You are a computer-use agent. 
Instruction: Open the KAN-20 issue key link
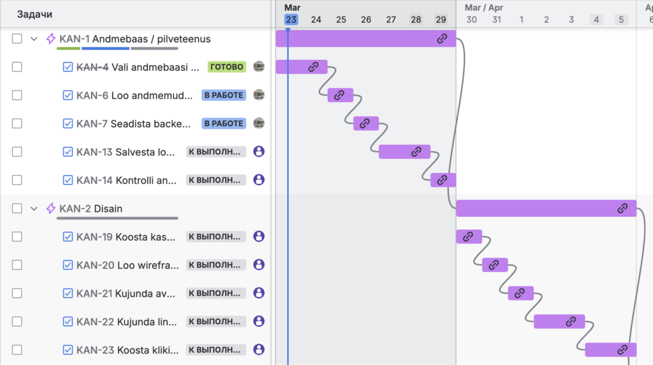point(94,265)
